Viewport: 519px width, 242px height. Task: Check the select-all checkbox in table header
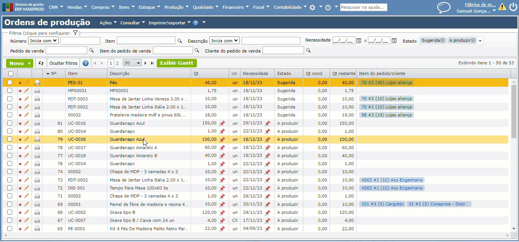coord(11,73)
